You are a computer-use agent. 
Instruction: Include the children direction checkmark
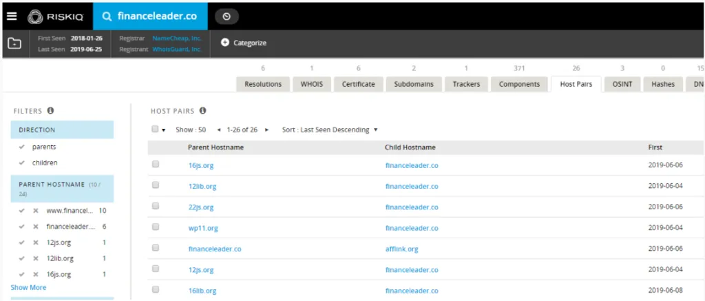(x=21, y=163)
